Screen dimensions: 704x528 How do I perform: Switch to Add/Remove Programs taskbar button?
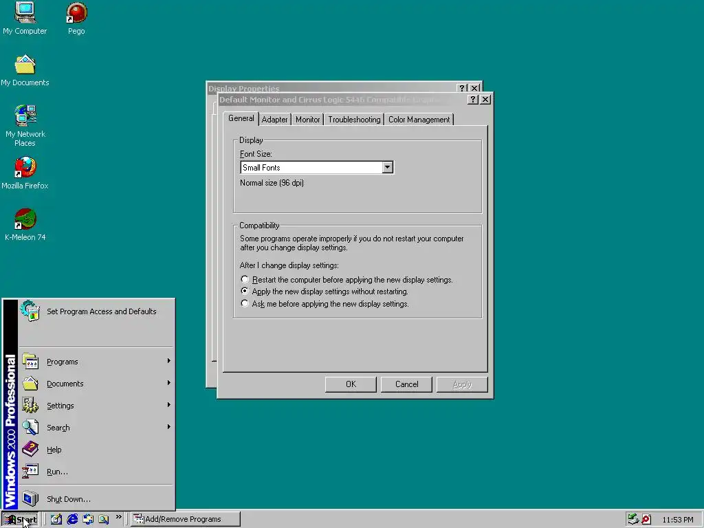coord(186,519)
